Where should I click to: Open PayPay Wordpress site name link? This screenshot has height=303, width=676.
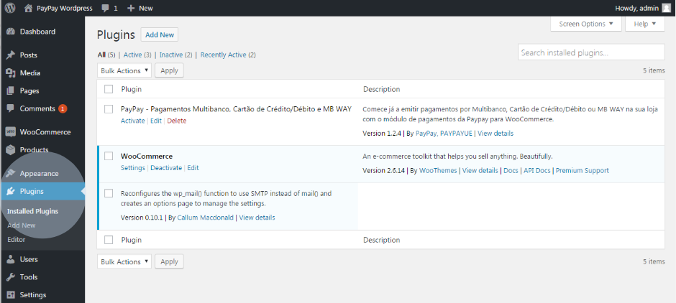coord(65,8)
